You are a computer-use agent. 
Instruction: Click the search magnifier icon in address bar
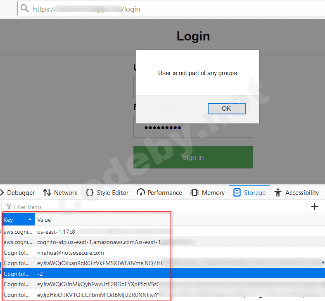[x=25, y=9]
